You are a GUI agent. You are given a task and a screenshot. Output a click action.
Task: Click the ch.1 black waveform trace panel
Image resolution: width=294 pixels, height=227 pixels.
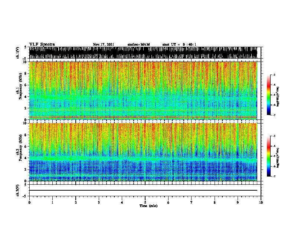point(143,53)
